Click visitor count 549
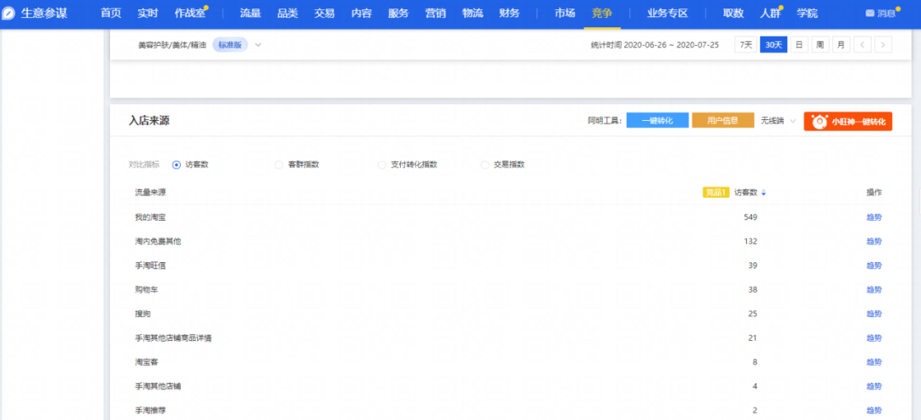 (750, 217)
